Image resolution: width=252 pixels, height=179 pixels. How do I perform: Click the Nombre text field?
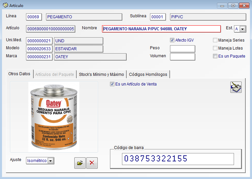161,29
